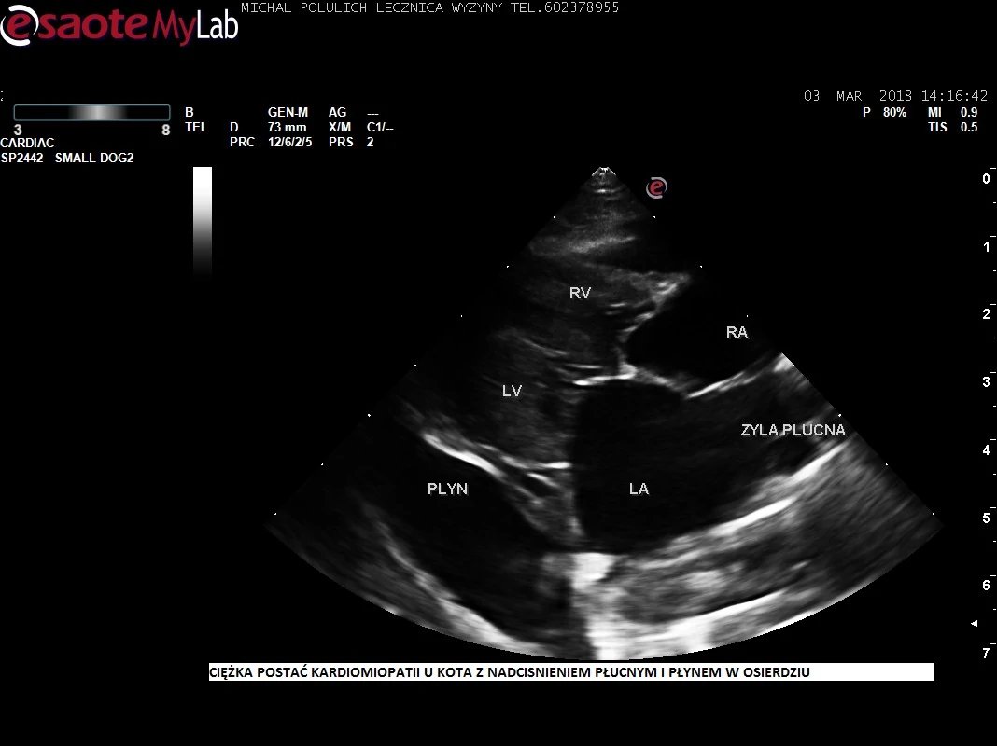This screenshot has width=997, height=746.
Task: Select the PLYN fluid annotation
Action: [447, 489]
